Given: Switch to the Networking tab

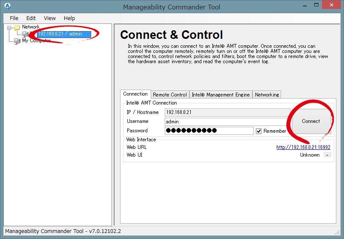Looking at the screenshot, I should tap(267, 95).
